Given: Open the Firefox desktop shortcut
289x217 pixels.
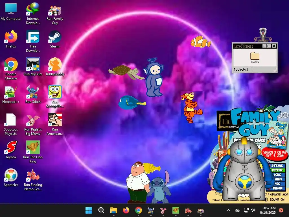Looking at the screenshot, I should click(11, 39).
